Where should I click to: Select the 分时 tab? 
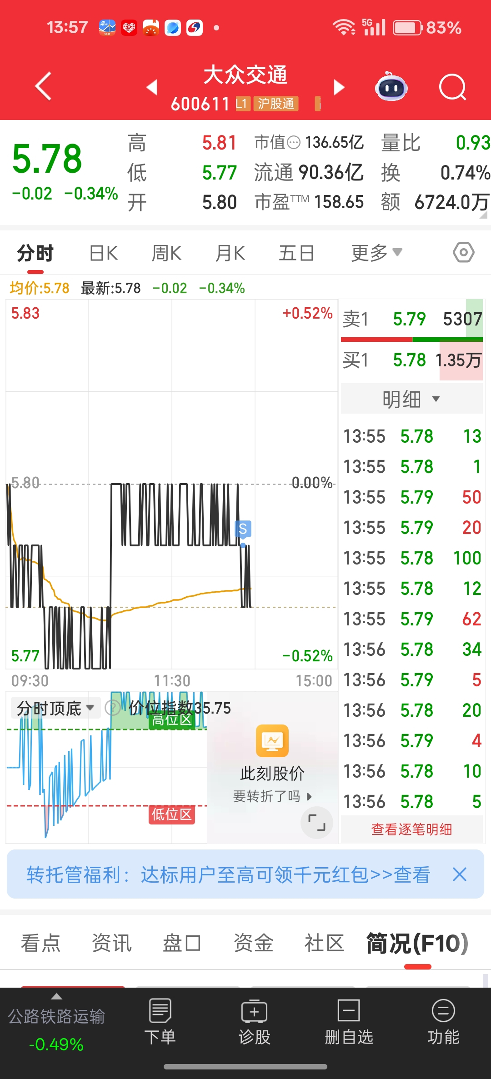[35, 253]
